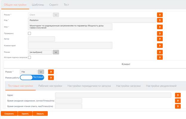Click the Клиент section heading
186x119 pixels.
pyautogui.click(x=126, y=64)
